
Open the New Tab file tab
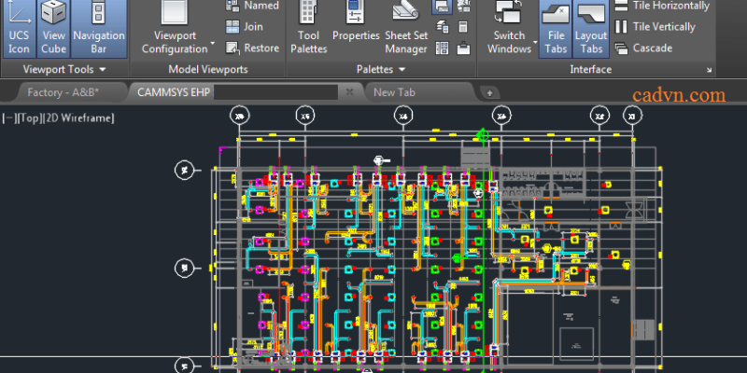[x=419, y=92]
